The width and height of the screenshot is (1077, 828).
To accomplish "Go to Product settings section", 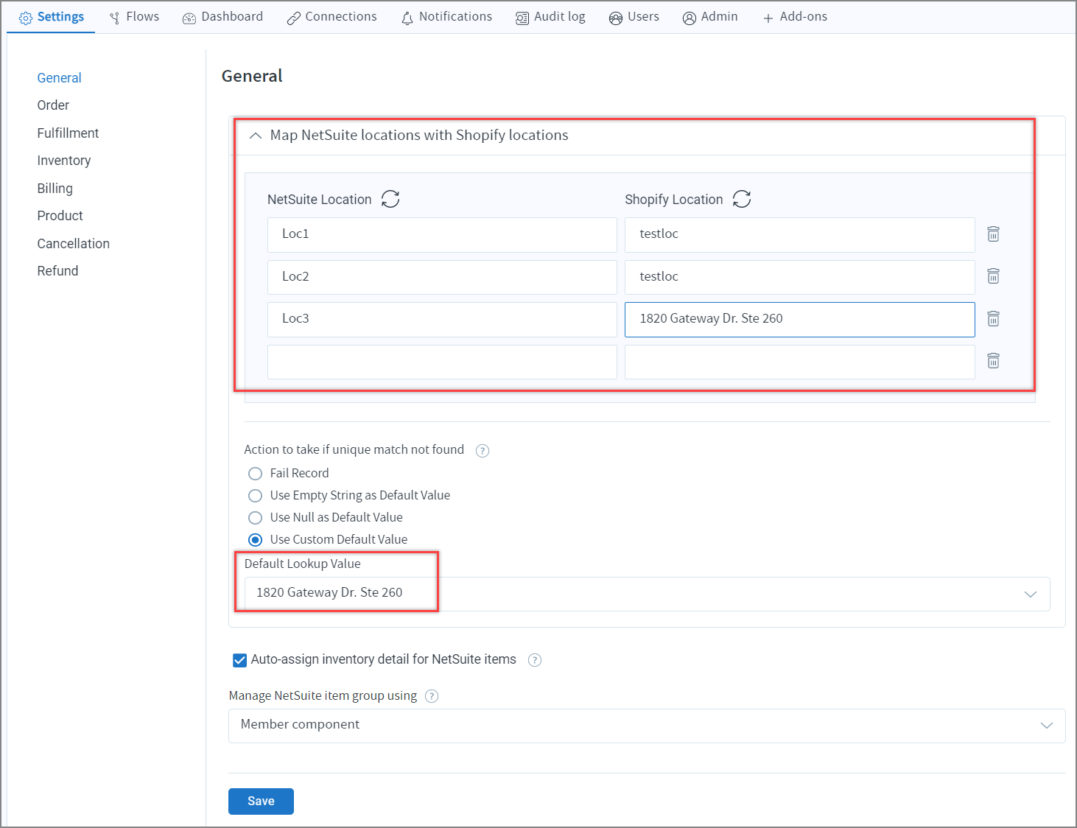I will pos(60,216).
